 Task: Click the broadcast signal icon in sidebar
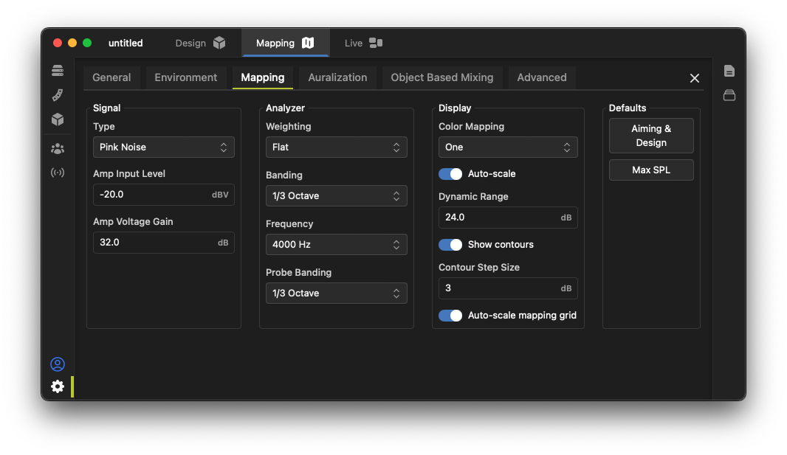click(x=58, y=173)
